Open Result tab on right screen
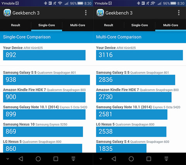 [x=108, y=25]
